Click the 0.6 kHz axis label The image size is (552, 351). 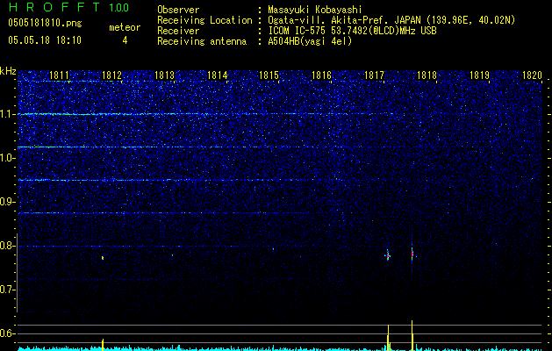tap(7, 333)
